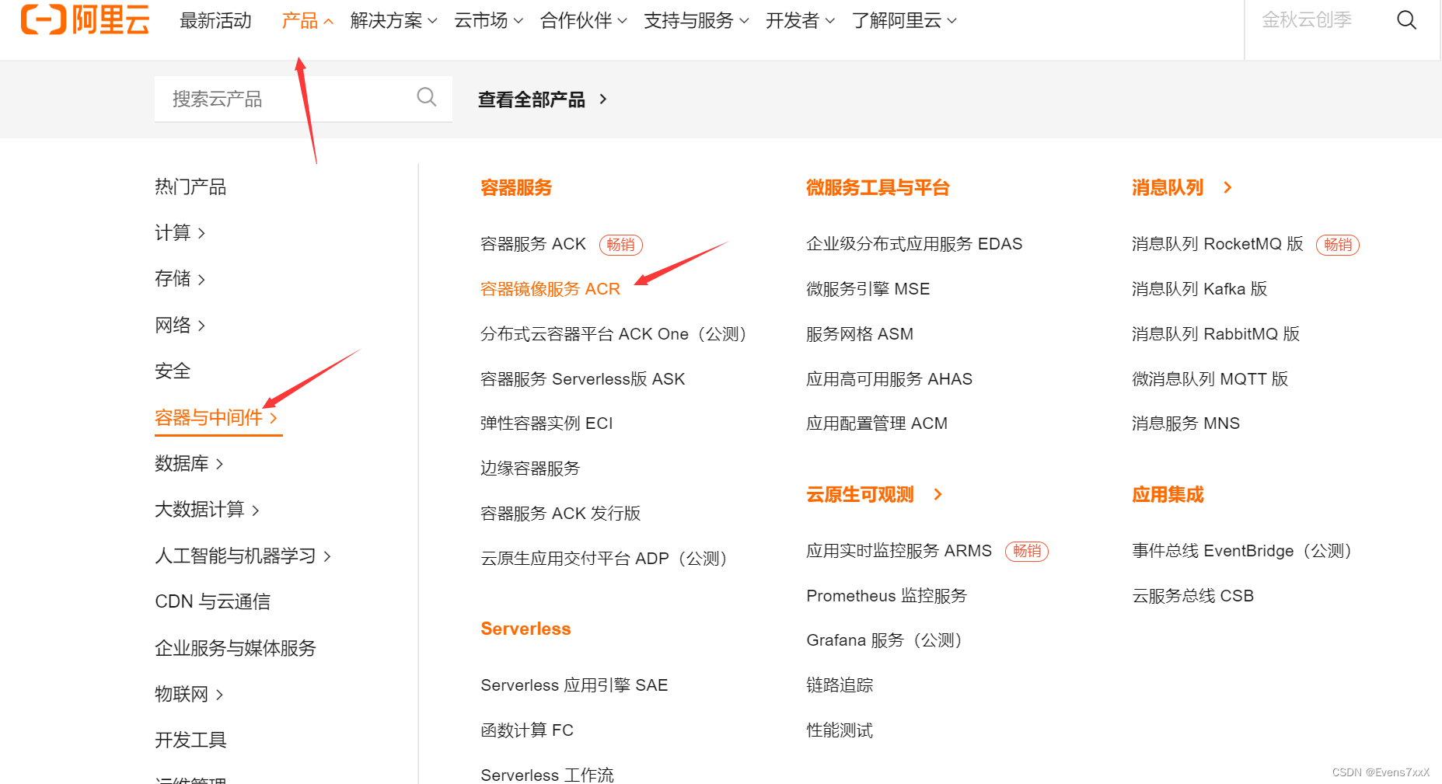Select 容器与中间件 category

coord(216,417)
